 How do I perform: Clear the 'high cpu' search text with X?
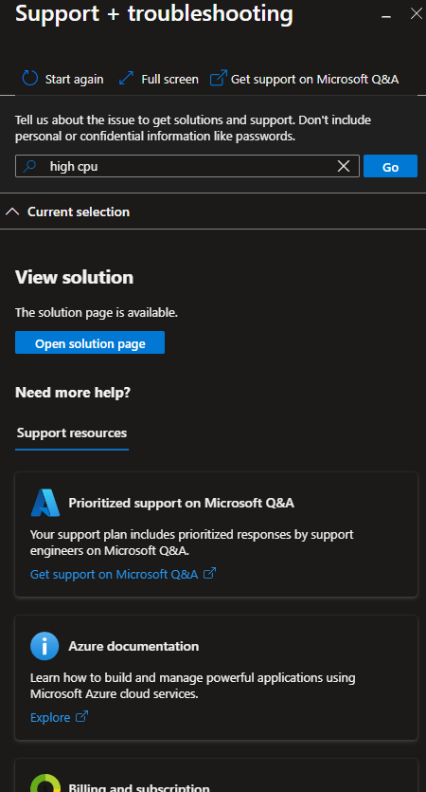pyautogui.click(x=344, y=166)
